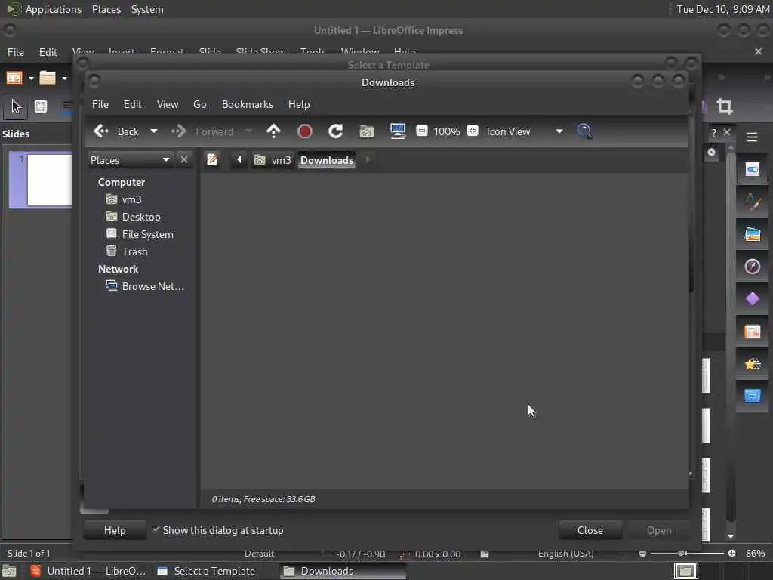Go back in Downloads file browser
The height and width of the screenshot is (580, 773).
pyautogui.click(x=116, y=131)
